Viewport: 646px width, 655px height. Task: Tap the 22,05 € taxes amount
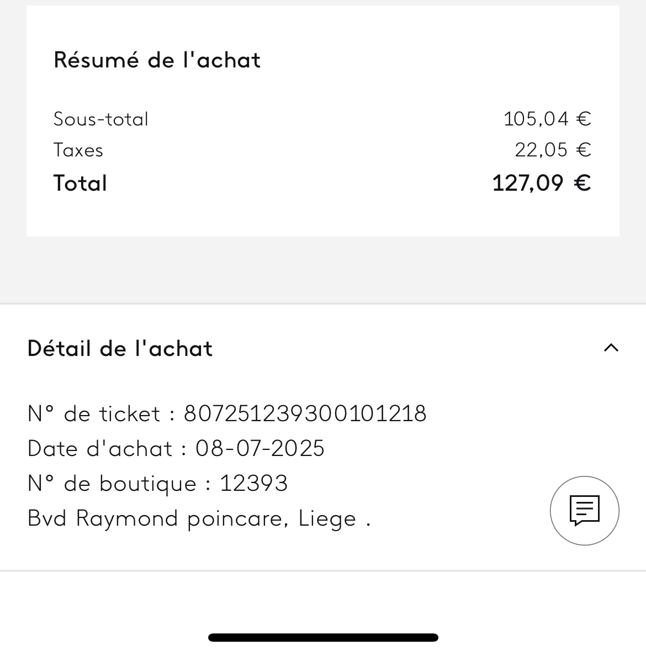point(553,149)
